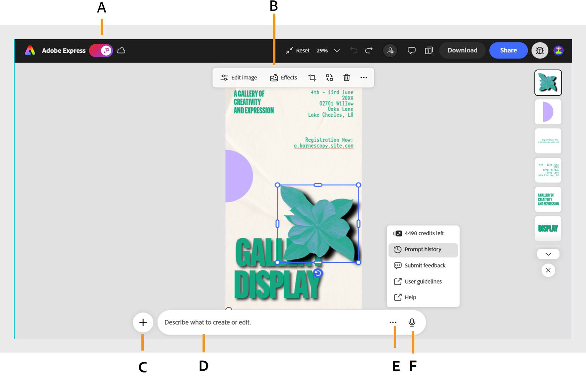
Task: Click the Replace image icon
Action: pos(329,77)
